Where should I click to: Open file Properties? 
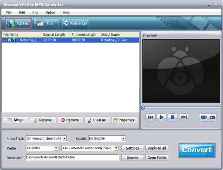pyautogui.click(x=125, y=120)
